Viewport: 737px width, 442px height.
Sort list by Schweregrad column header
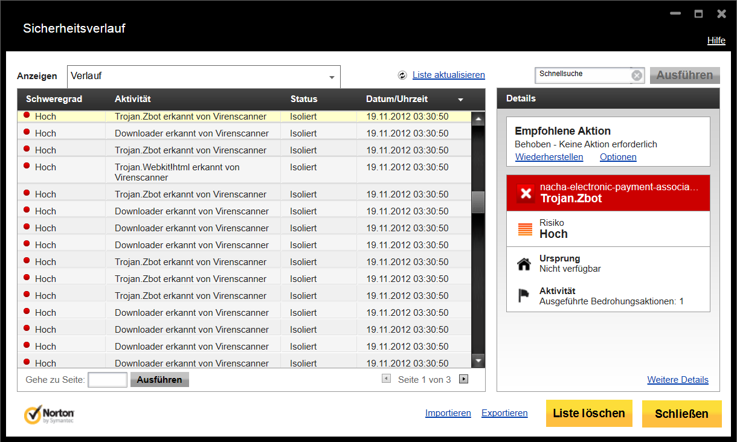[x=54, y=99]
